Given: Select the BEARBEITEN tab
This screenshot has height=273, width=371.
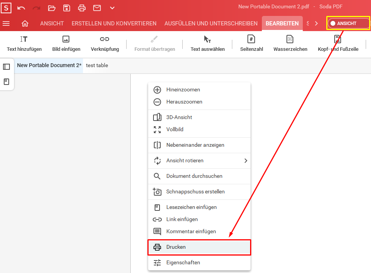Looking at the screenshot, I should (x=282, y=24).
